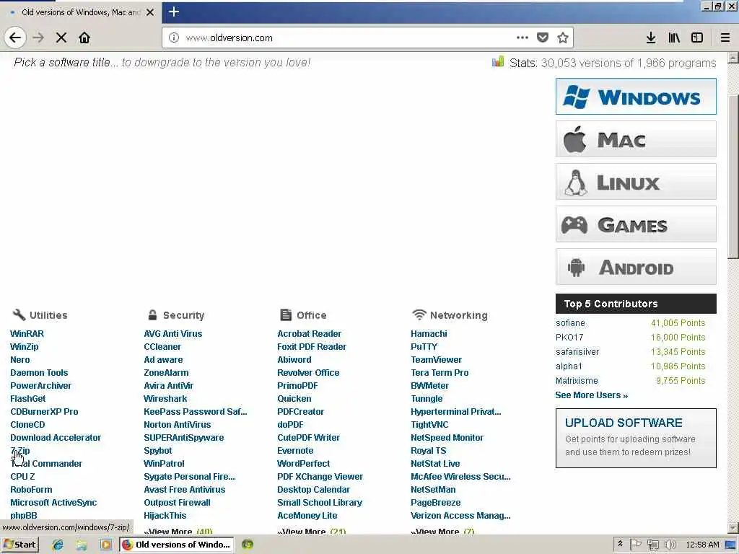Open the volume speaker tray icon
The width and height of the screenshot is (739, 554).
click(x=670, y=545)
